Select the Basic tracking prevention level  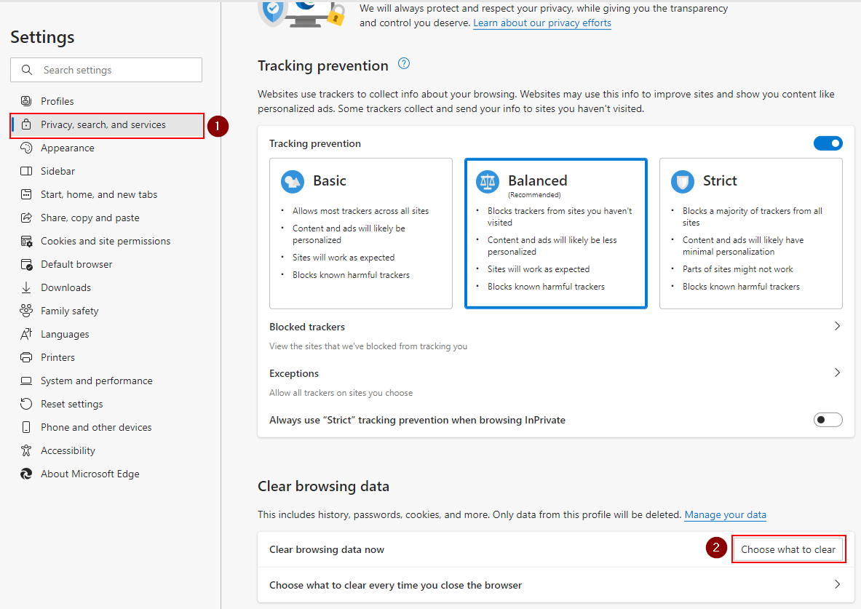[360, 233]
